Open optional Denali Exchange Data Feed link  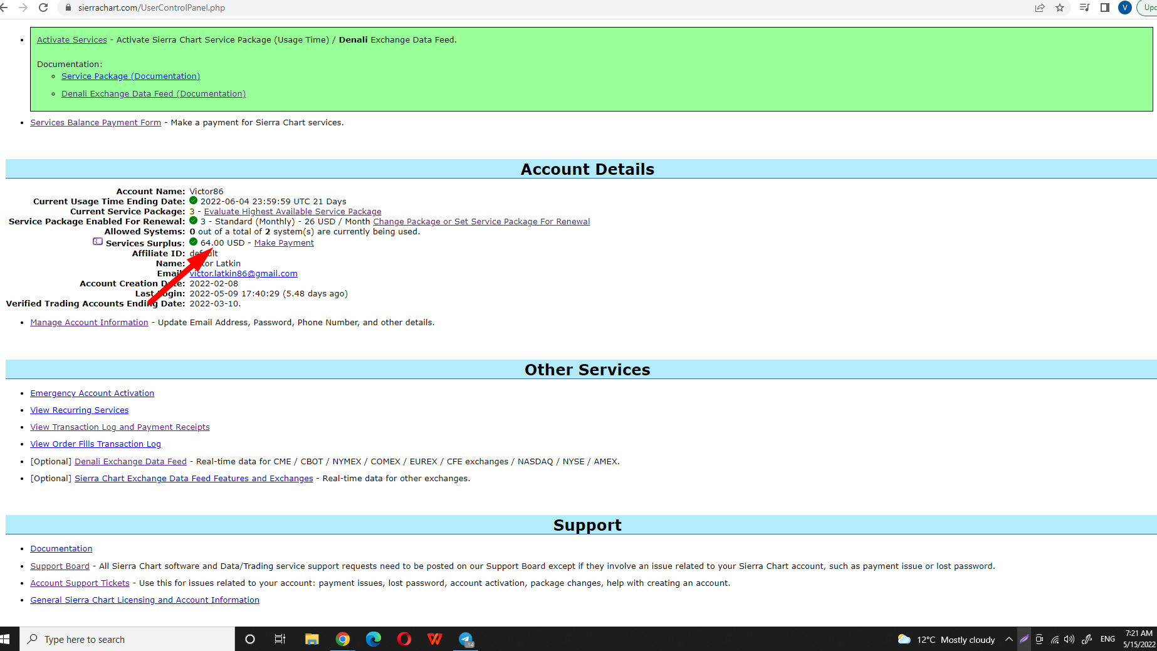click(x=131, y=461)
